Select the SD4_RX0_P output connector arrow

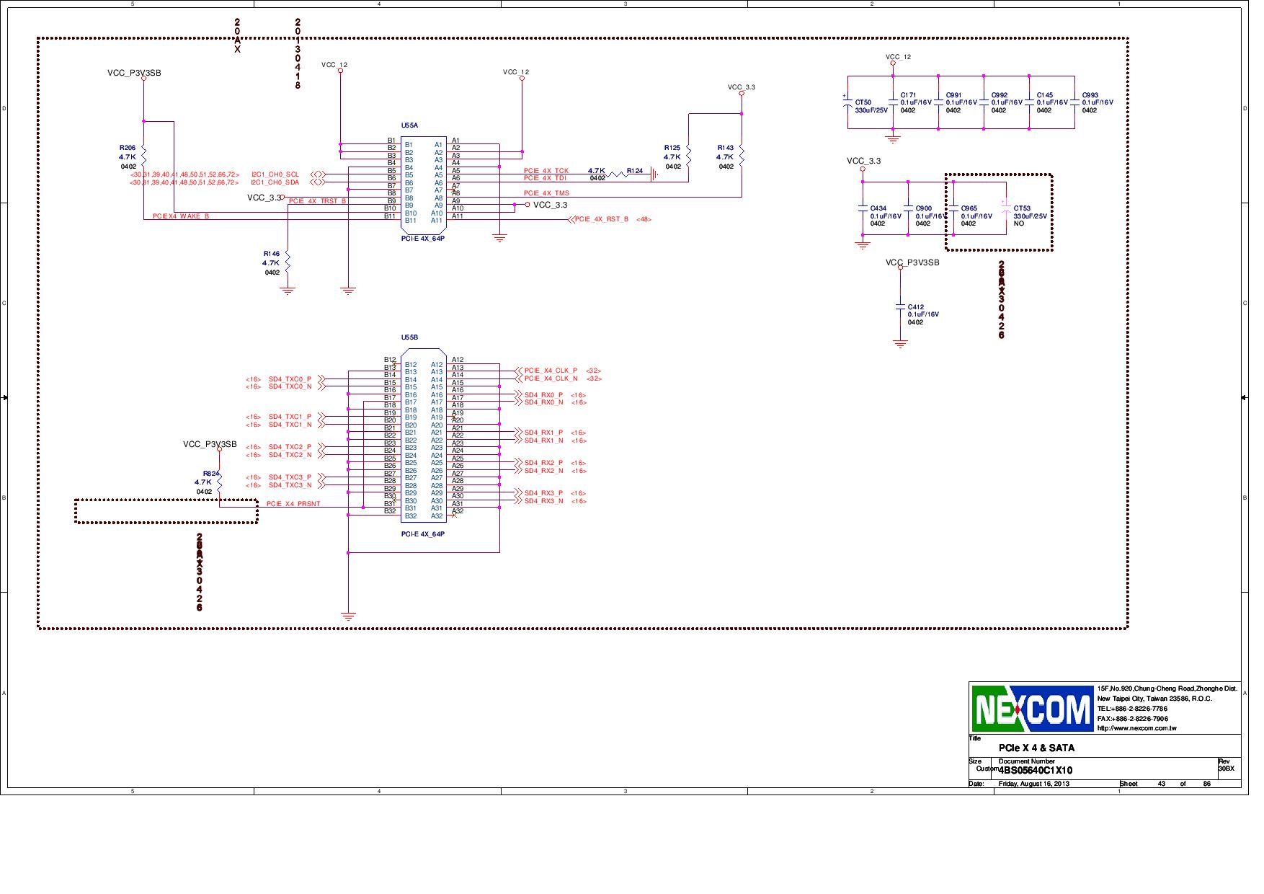[517, 394]
